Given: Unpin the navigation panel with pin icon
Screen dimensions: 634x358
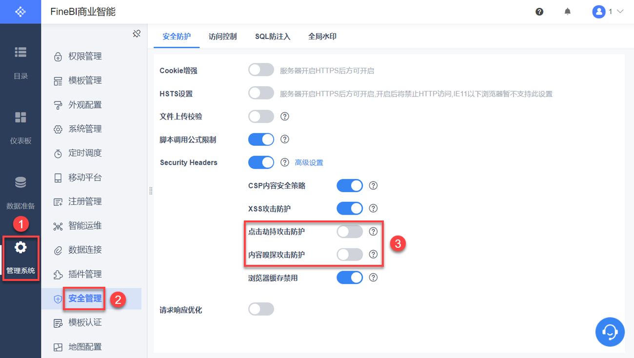Looking at the screenshot, I should [x=137, y=34].
